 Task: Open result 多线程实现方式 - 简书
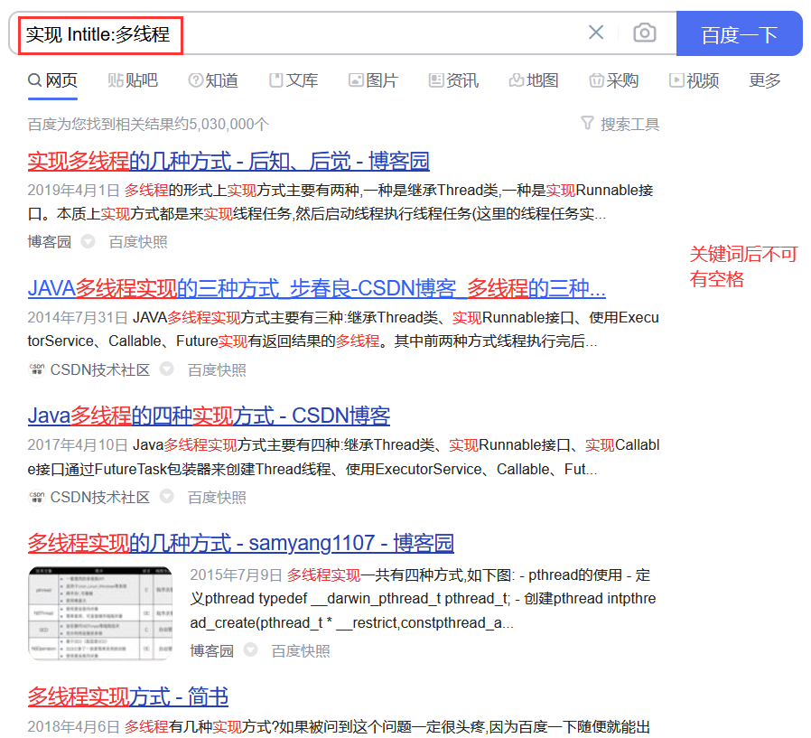pos(127,696)
